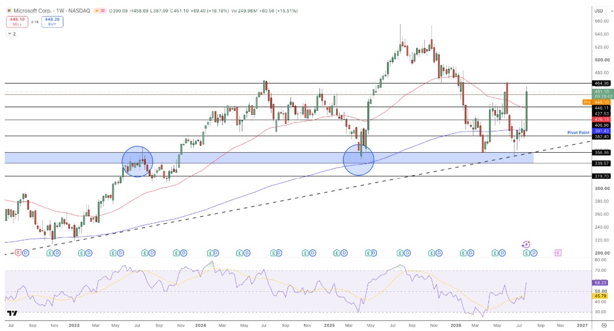
Task: Open the earnings E marker for October 2023
Action: pyautogui.click(x=176, y=253)
